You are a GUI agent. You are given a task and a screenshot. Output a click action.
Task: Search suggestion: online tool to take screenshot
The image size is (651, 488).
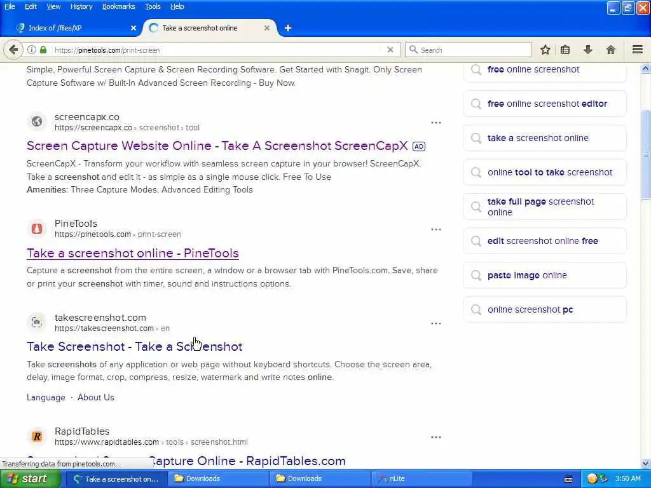pos(545,172)
